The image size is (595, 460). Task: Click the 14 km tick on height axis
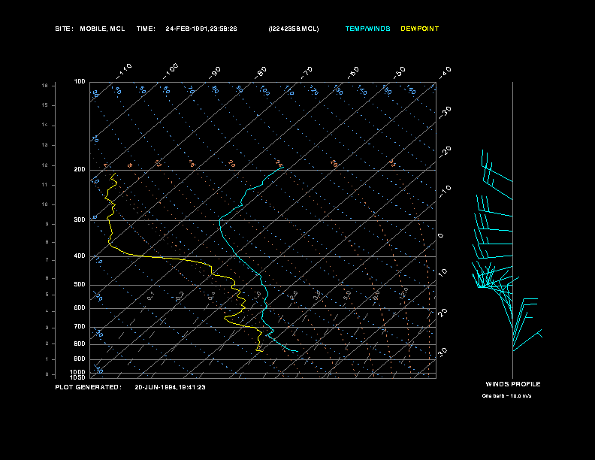[x=45, y=125]
